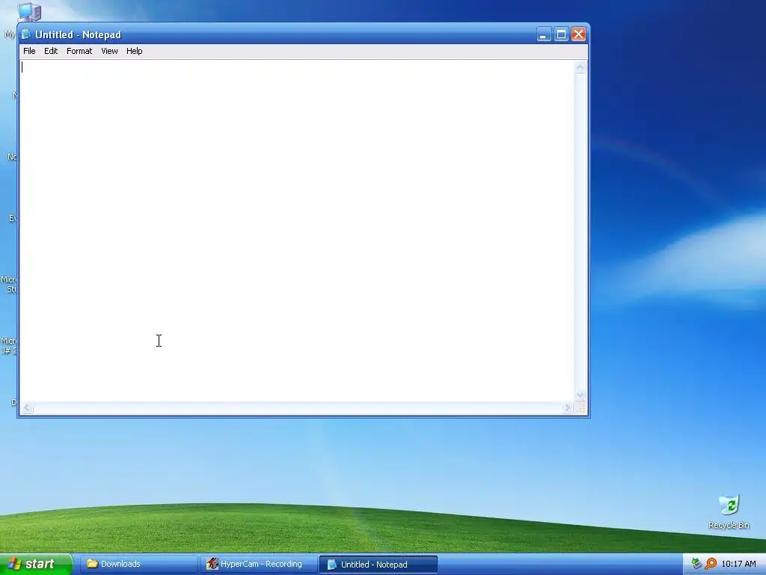766x575 pixels.
Task: Click the My Computer desktop icon
Action: tap(29, 12)
